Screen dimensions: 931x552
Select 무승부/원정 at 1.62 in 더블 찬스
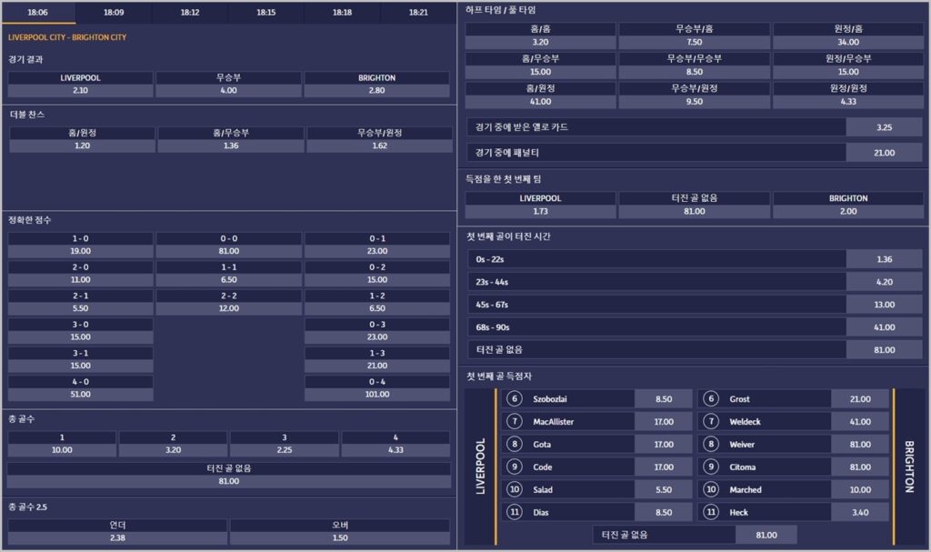coord(379,140)
